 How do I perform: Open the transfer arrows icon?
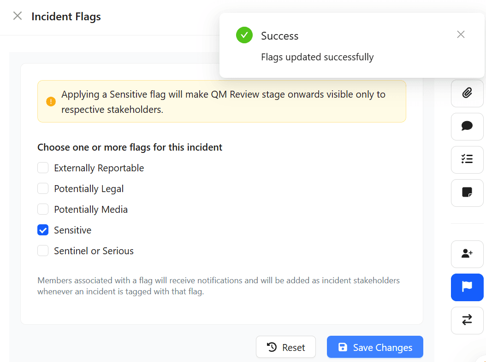point(467,320)
